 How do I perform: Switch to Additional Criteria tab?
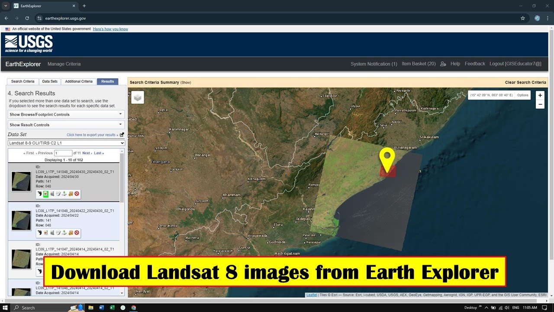[x=79, y=81]
